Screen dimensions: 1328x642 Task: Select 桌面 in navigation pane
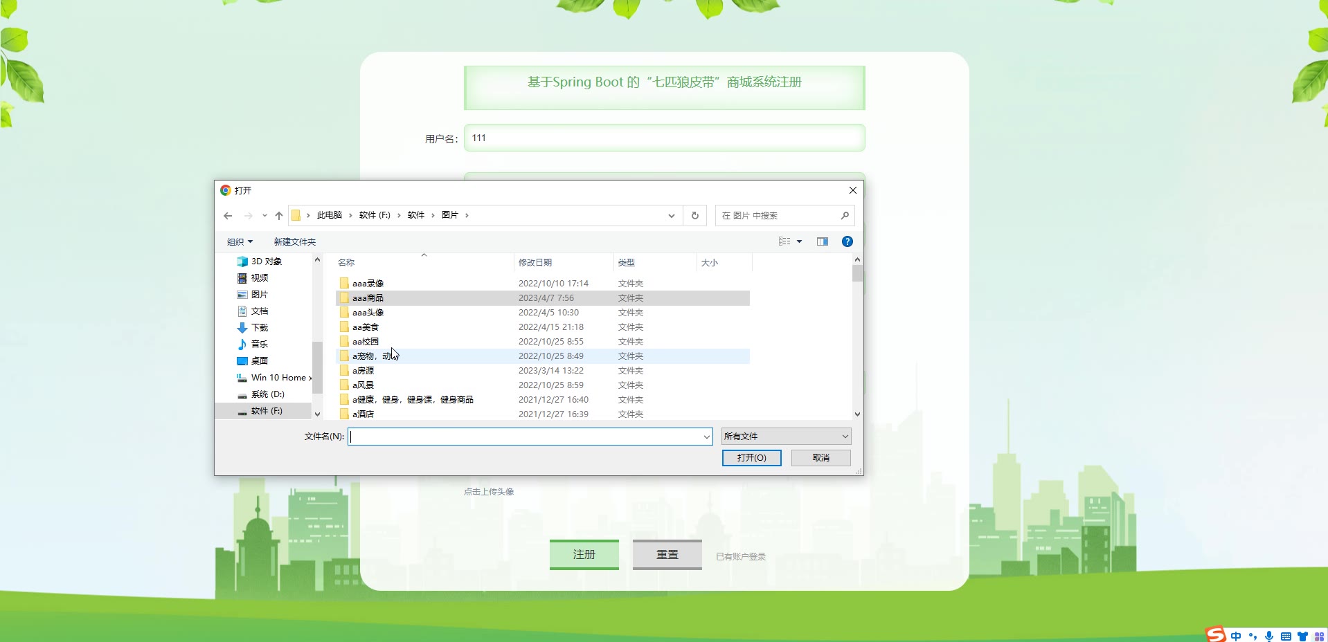pyautogui.click(x=260, y=361)
